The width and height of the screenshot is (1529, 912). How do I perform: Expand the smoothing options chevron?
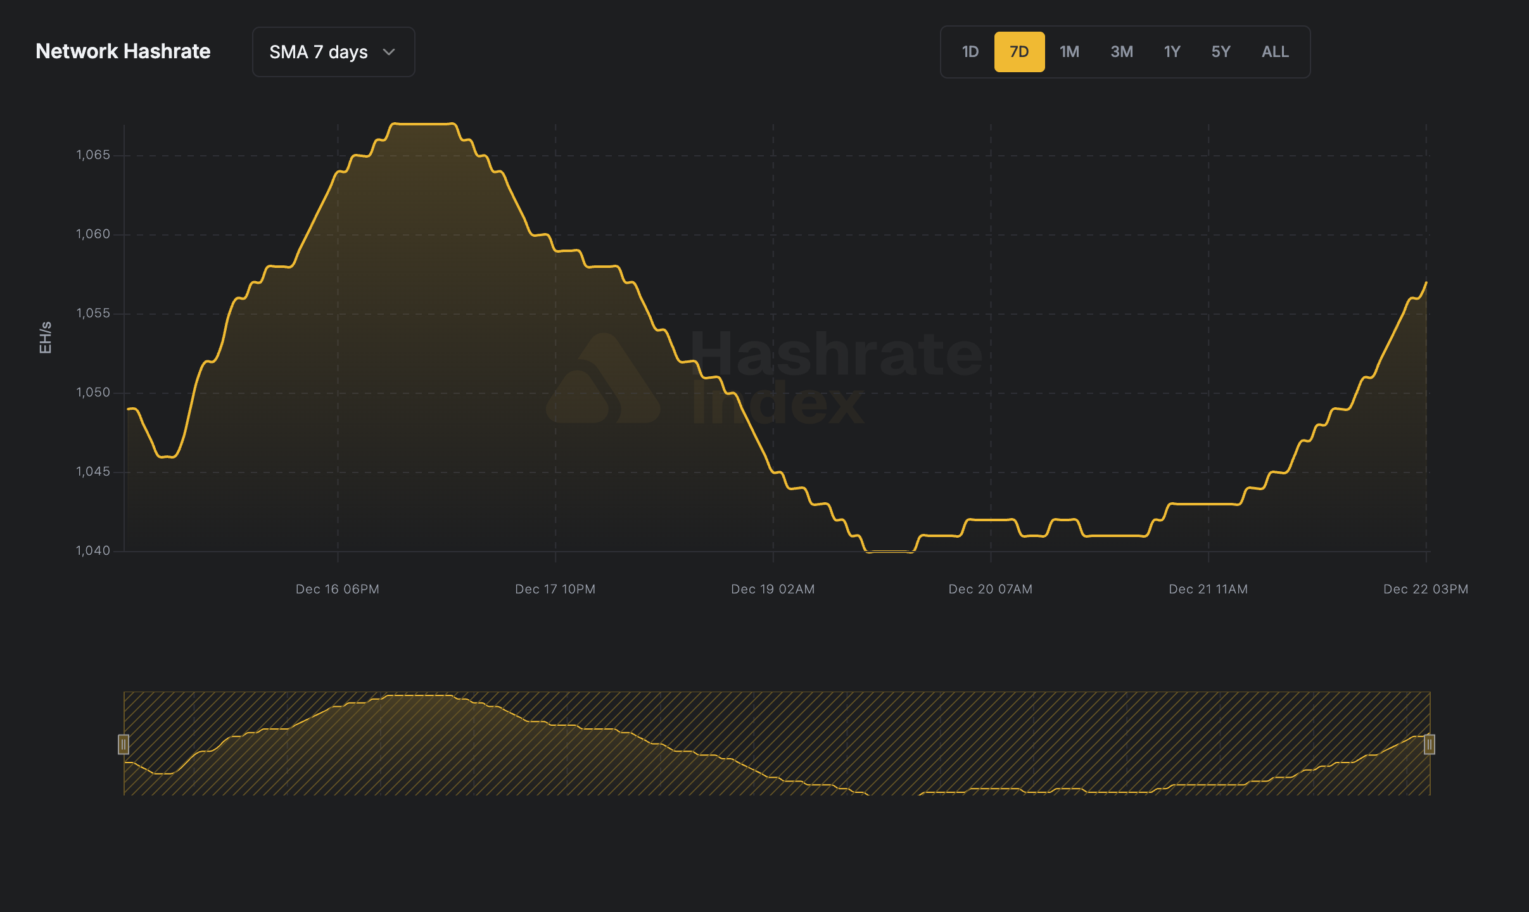tap(390, 52)
